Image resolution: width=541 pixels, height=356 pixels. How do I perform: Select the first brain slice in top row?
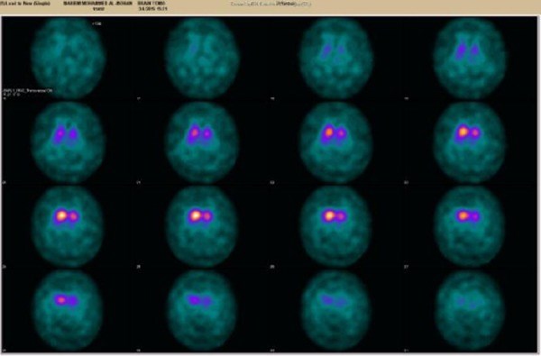click(x=68, y=58)
